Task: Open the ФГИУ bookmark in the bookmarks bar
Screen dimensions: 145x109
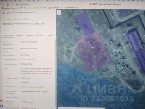Action: (x=24, y=8)
